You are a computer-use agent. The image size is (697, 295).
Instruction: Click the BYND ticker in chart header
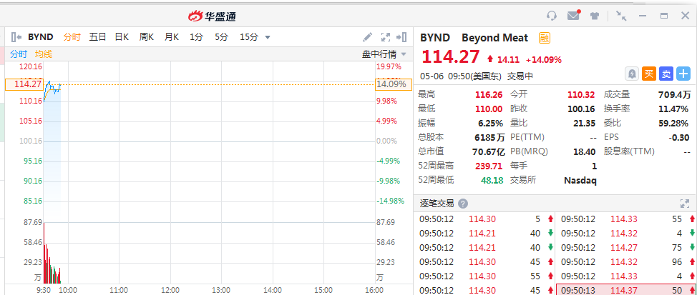pos(41,37)
